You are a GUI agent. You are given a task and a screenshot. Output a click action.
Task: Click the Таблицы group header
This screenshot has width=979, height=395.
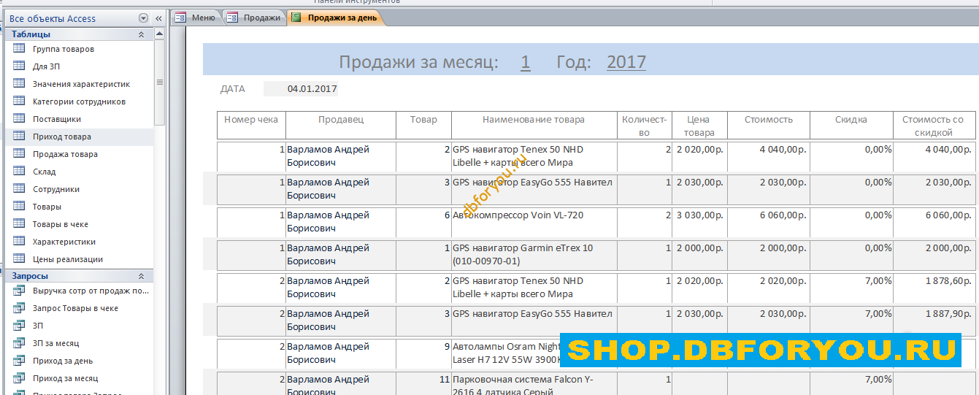(x=79, y=34)
